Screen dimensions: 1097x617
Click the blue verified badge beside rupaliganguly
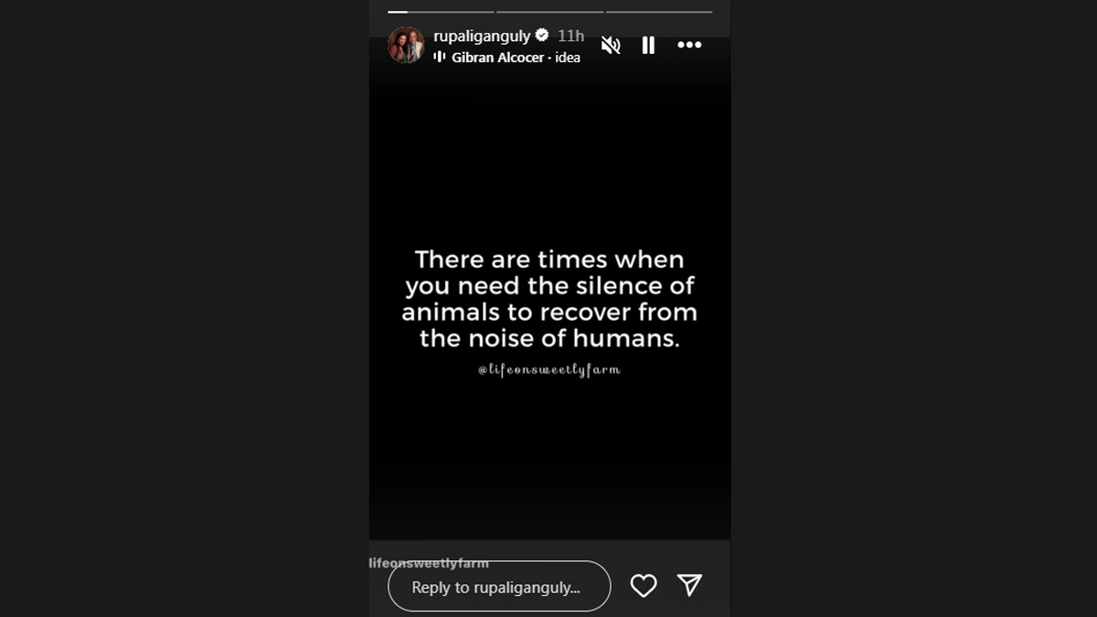[x=542, y=36]
